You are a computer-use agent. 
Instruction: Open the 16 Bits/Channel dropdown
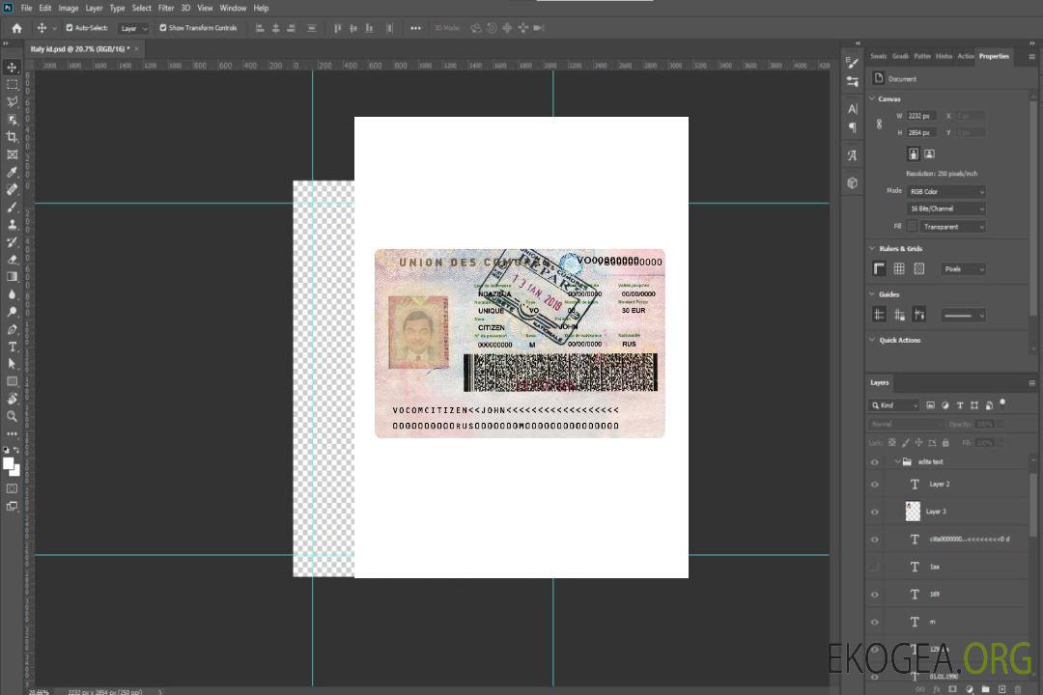click(x=946, y=208)
